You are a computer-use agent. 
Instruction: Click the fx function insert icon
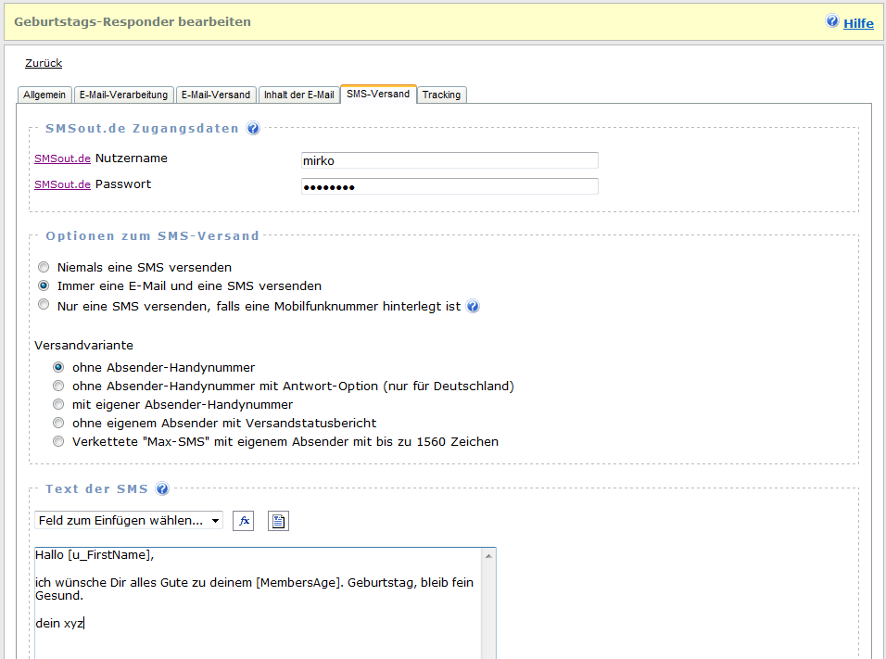pos(243,521)
